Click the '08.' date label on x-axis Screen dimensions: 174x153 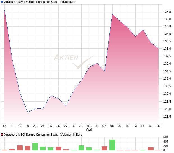pos(112,126)
